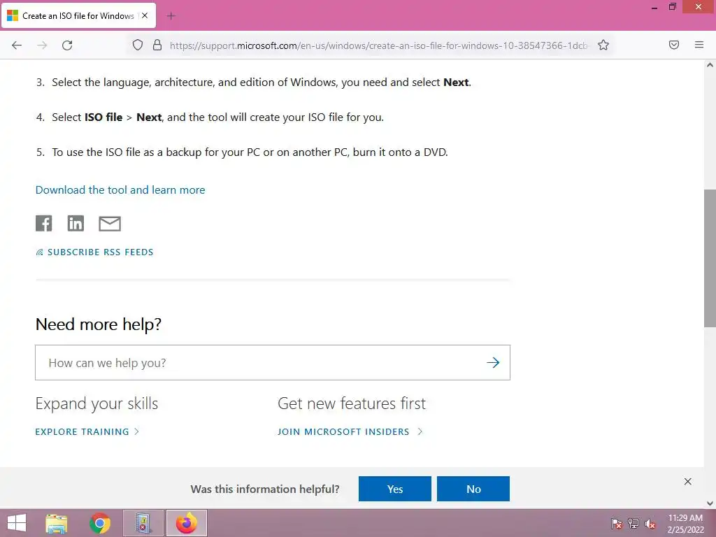Screen dimensions: 716x537
Task: Click the 'Need more help?' heading
Action: (99, 324)
